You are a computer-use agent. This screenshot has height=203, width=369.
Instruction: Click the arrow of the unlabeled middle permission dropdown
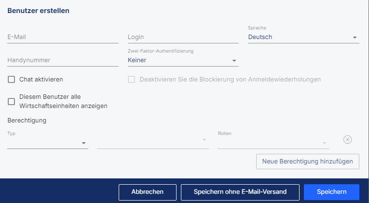click(x=204, y=140)
